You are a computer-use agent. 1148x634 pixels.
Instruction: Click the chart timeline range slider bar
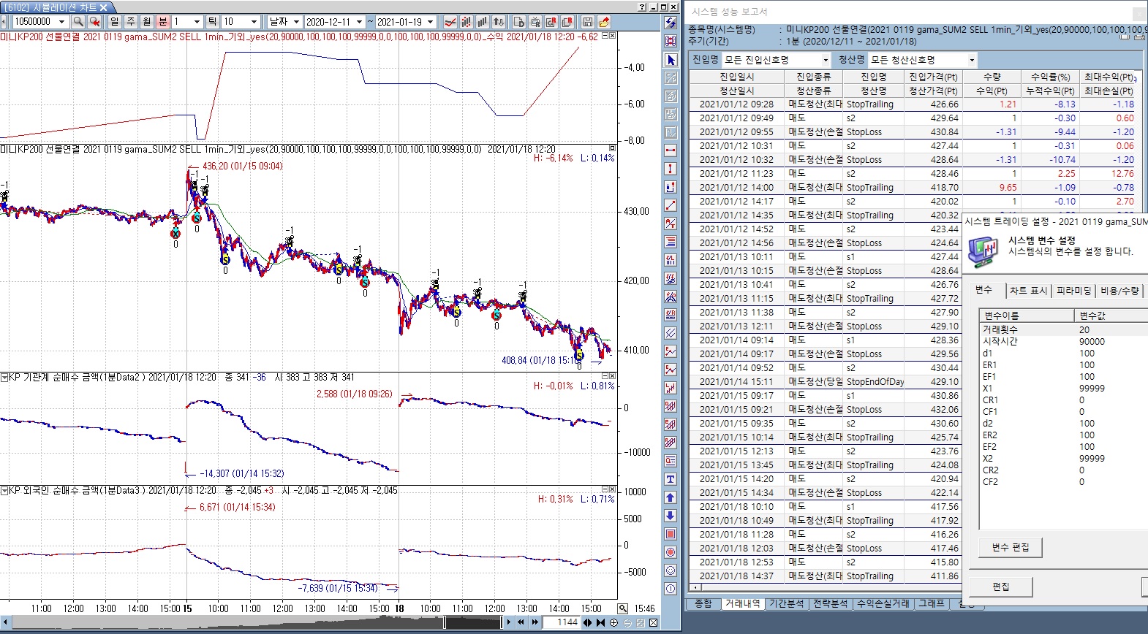point(256,622)
